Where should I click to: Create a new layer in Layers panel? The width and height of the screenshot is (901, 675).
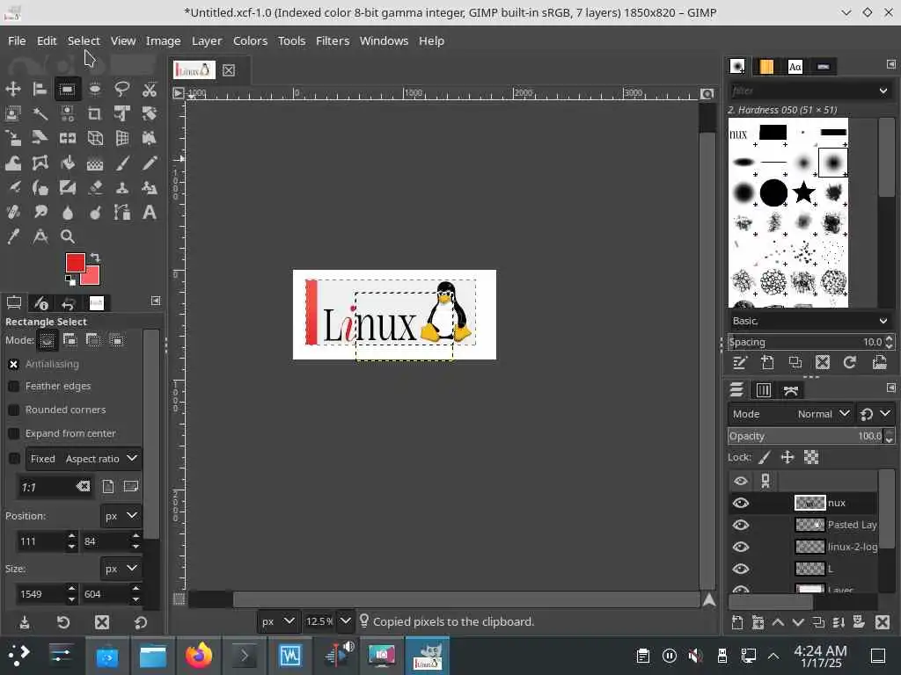[x=737, y=623]
